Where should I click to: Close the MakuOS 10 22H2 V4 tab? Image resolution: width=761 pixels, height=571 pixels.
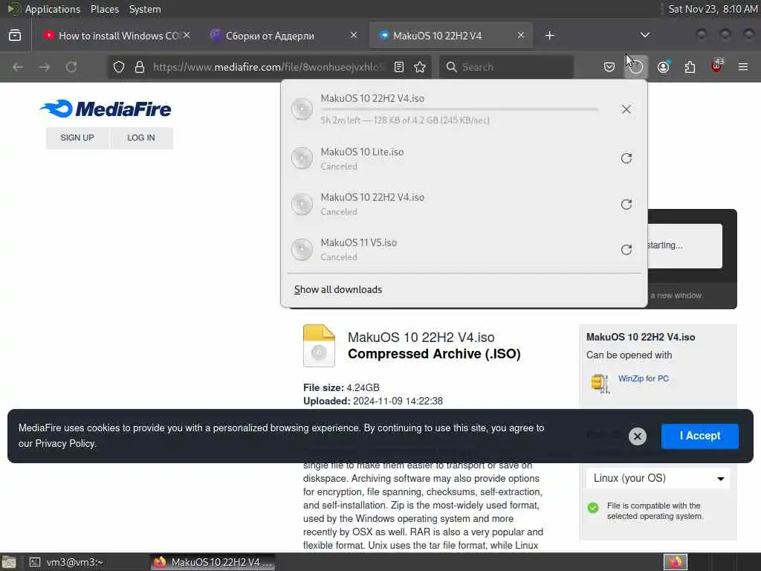tap(521, 35)
